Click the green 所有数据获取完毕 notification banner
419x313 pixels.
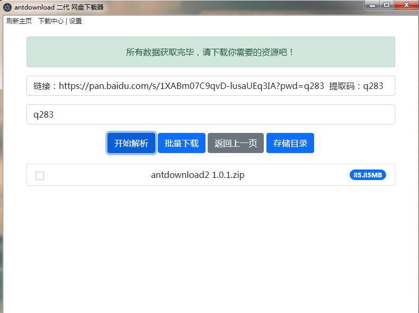point(211,52)
